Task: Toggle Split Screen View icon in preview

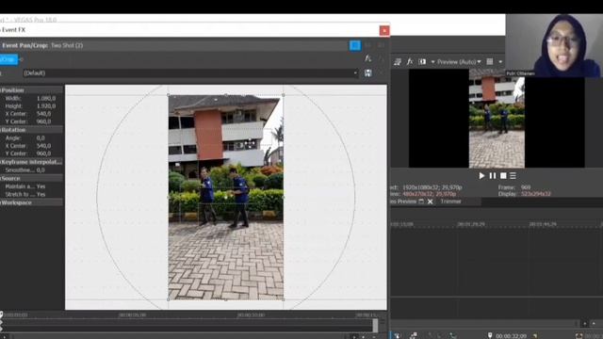Action: 422,61
